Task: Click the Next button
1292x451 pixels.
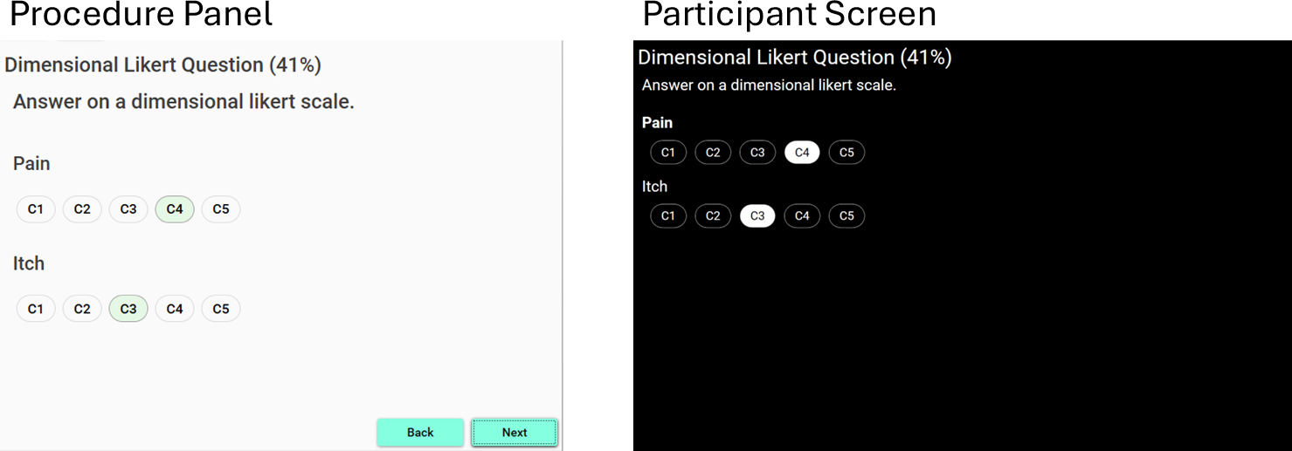Action: tap(515, 433)
